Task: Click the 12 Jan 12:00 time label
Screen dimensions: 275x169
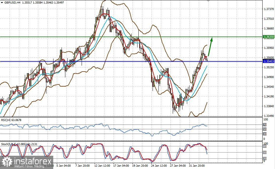Action: tap(102, 165)
